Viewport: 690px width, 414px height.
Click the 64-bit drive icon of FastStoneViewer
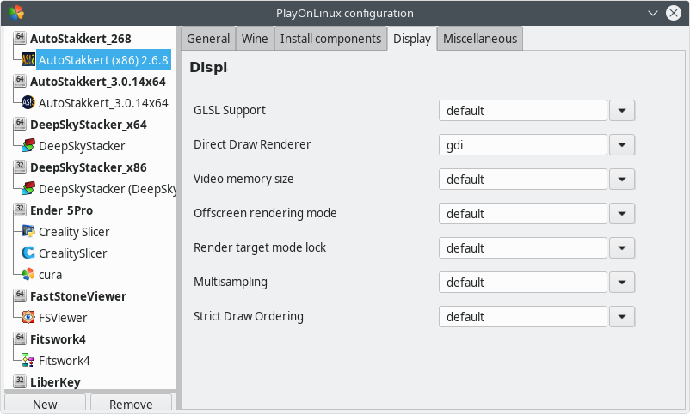pos(20,295)
